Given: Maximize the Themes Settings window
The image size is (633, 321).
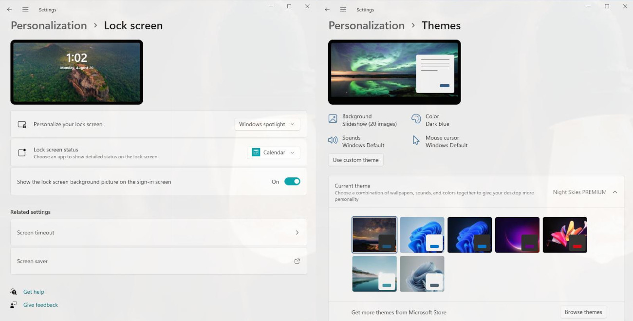Looking at the screenshot, I should point(607,6).
